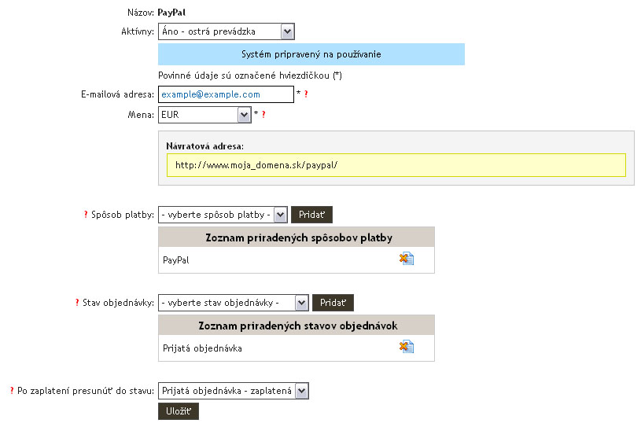
Task: Open the help hint for Stav objednávky
Action: point(76,303)
